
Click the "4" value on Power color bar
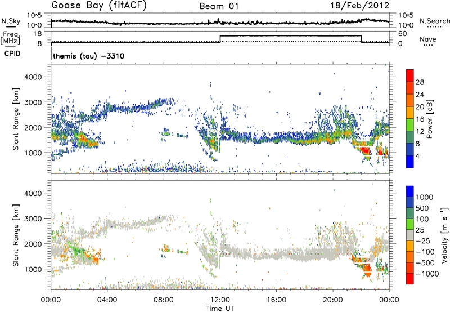(x=417, y=156)
